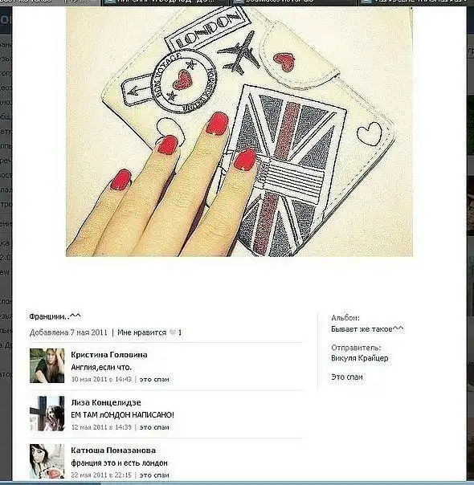Open Лиза Концелидзе's avatar thumbnail
Viewport: 474px width, 485px height.
47,414
